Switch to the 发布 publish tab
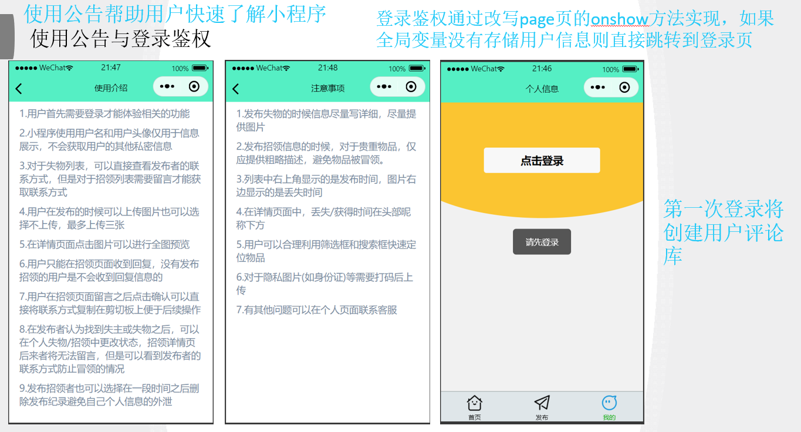Image resolution: width=801 pixels, height=432 pixels. click(542, 407)
